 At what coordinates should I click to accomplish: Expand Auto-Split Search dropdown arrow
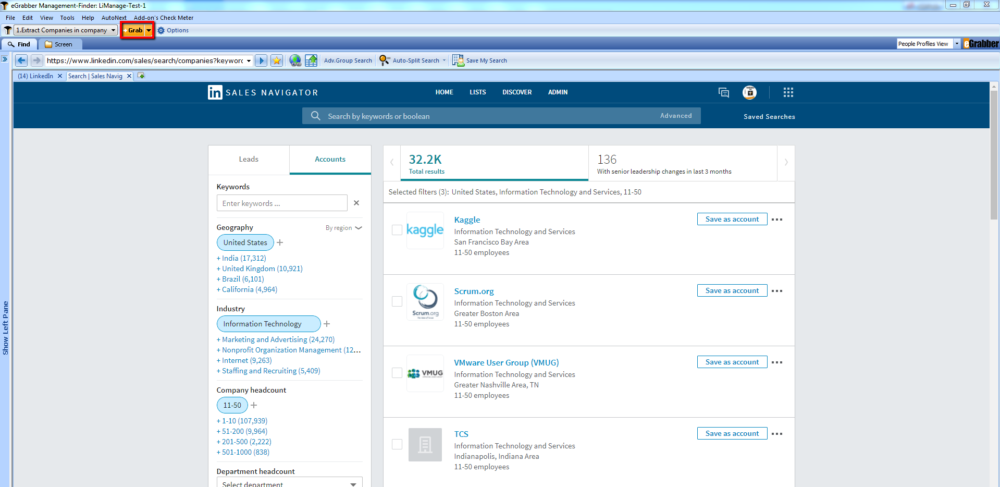click(x=444, y=60)
